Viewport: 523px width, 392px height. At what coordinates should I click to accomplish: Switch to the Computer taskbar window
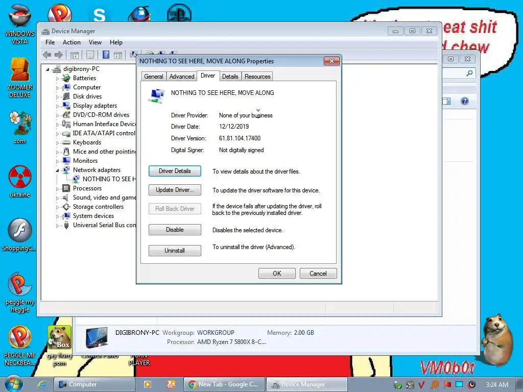tap(94, 384)
